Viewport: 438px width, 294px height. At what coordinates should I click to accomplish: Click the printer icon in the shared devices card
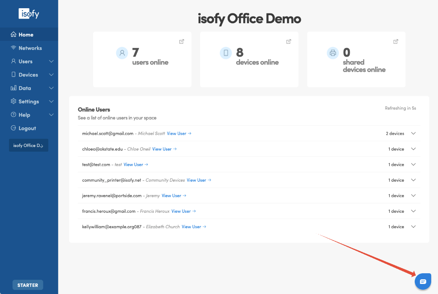point(333,53)
